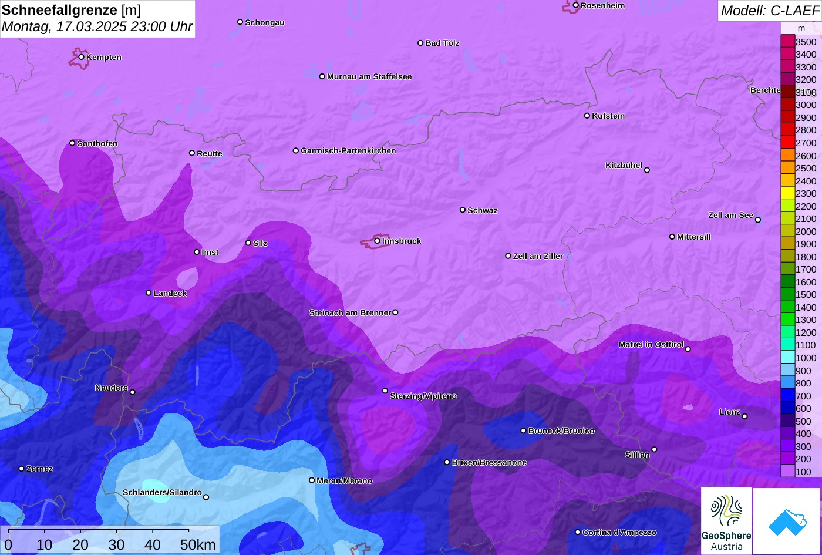Click the Zernez marker dot
The height and width of the screenshot is (555, 822).
(22, 469)
